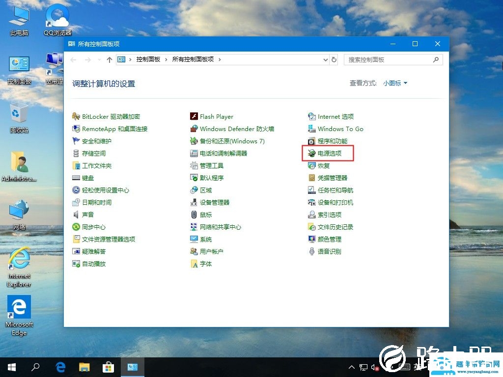
Task: Focus the 搜索控制面板 search box
Action: (393, 59)
